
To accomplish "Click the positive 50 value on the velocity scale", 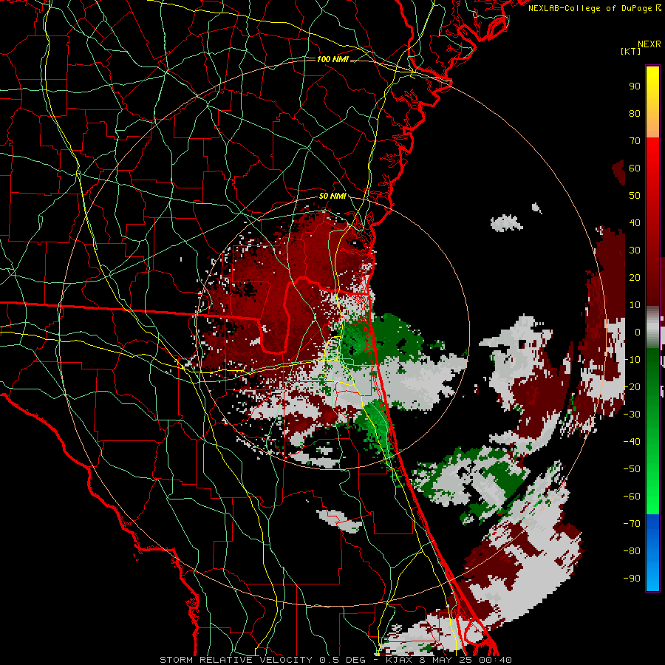I will (x=635, y=196).
